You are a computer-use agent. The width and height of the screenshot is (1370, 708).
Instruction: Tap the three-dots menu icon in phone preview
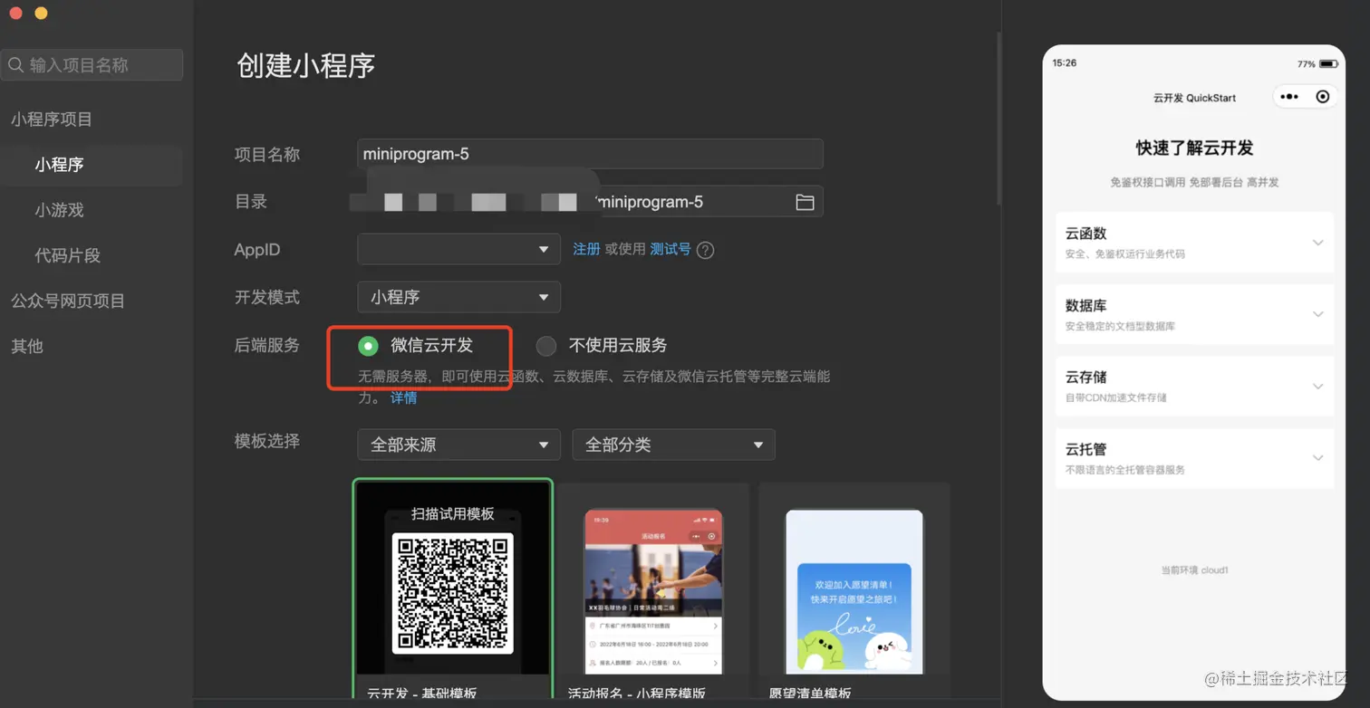(1289, 97)
